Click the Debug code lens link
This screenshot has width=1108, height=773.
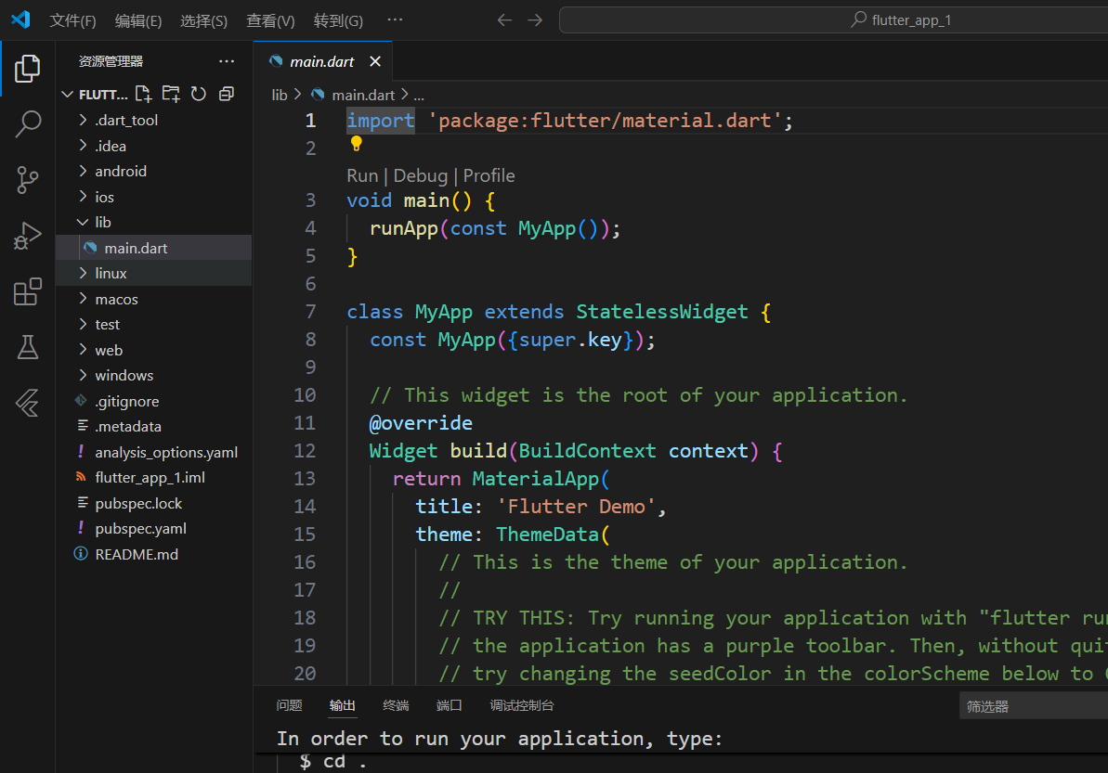[x=421, y=175]
